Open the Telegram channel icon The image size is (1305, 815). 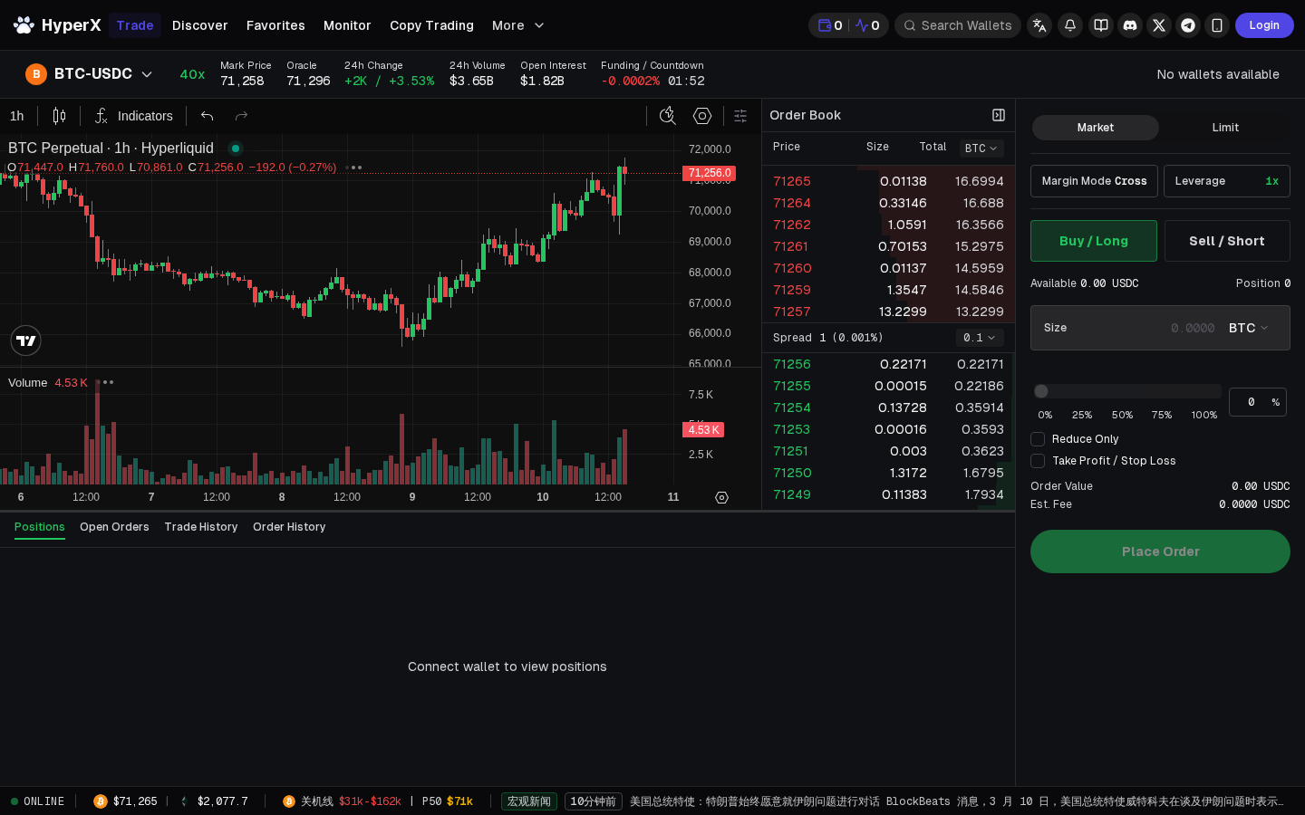point(1188,25)
